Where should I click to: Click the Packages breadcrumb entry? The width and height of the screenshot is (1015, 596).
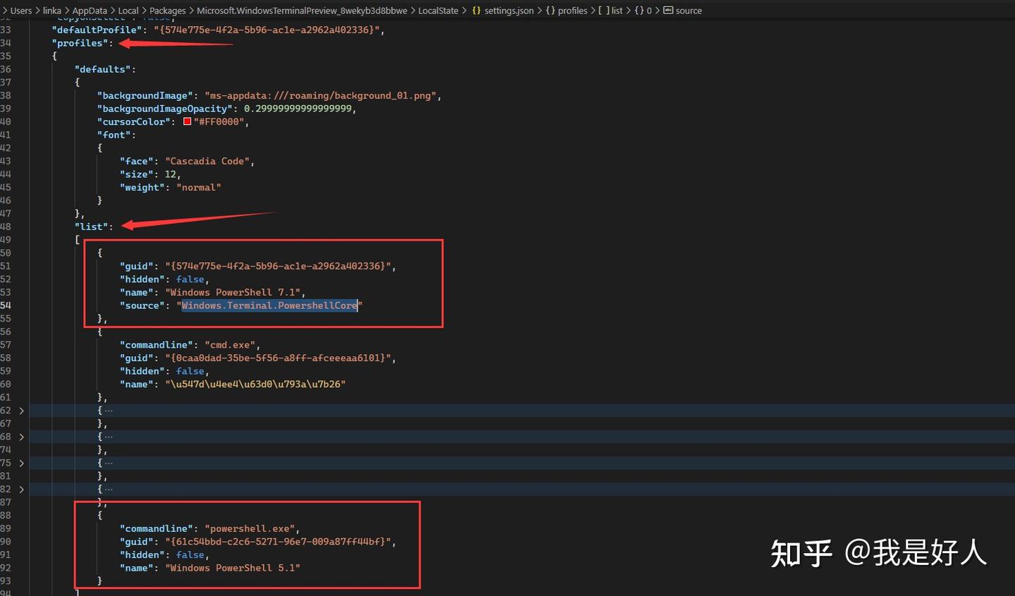point(167,10)
